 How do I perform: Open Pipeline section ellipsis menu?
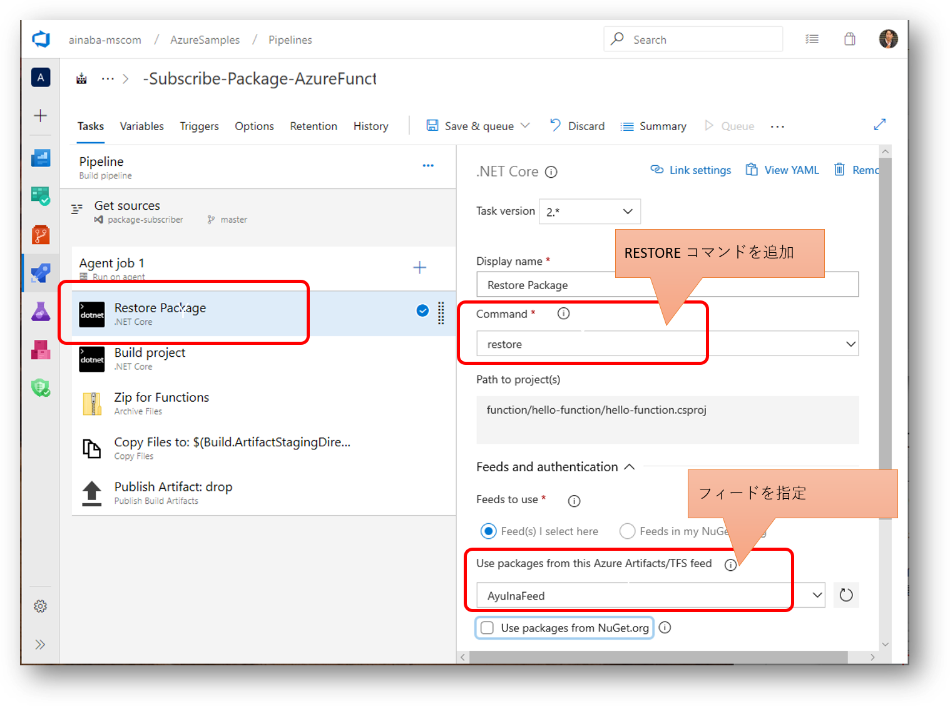click(x=428, y=166)
